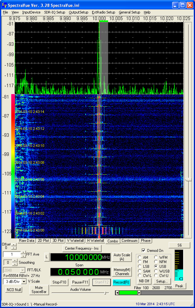
Task: Decrease the Offset with the down arrow
Action: pyautogui.click(x=13, y=248)
